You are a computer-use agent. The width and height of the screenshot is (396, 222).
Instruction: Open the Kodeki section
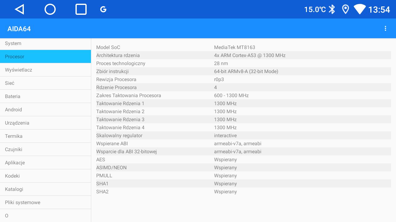coord(45,176)
